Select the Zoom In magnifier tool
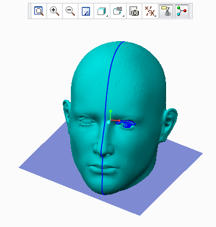The image size is (216, 227). coord(55,11)
